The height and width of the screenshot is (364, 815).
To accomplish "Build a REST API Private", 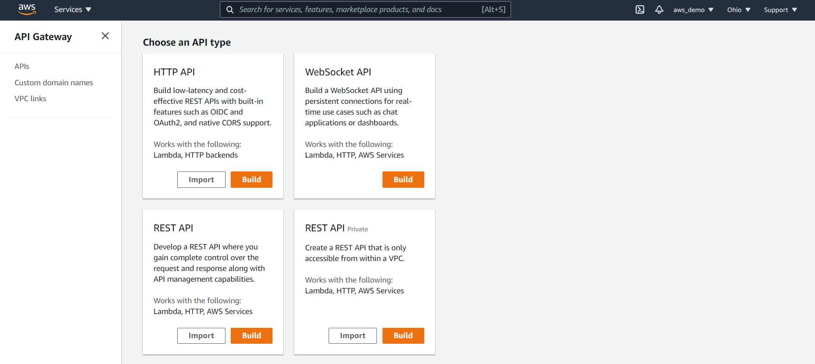I will coord(403,336).
